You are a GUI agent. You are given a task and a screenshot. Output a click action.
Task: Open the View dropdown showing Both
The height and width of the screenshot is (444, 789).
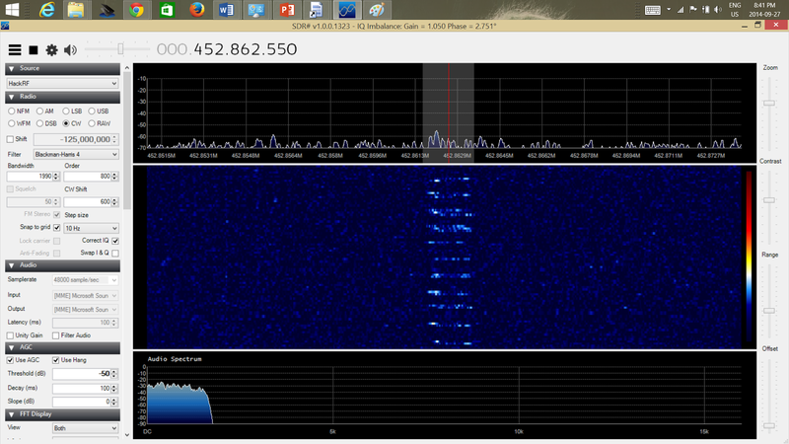[86, 428]
